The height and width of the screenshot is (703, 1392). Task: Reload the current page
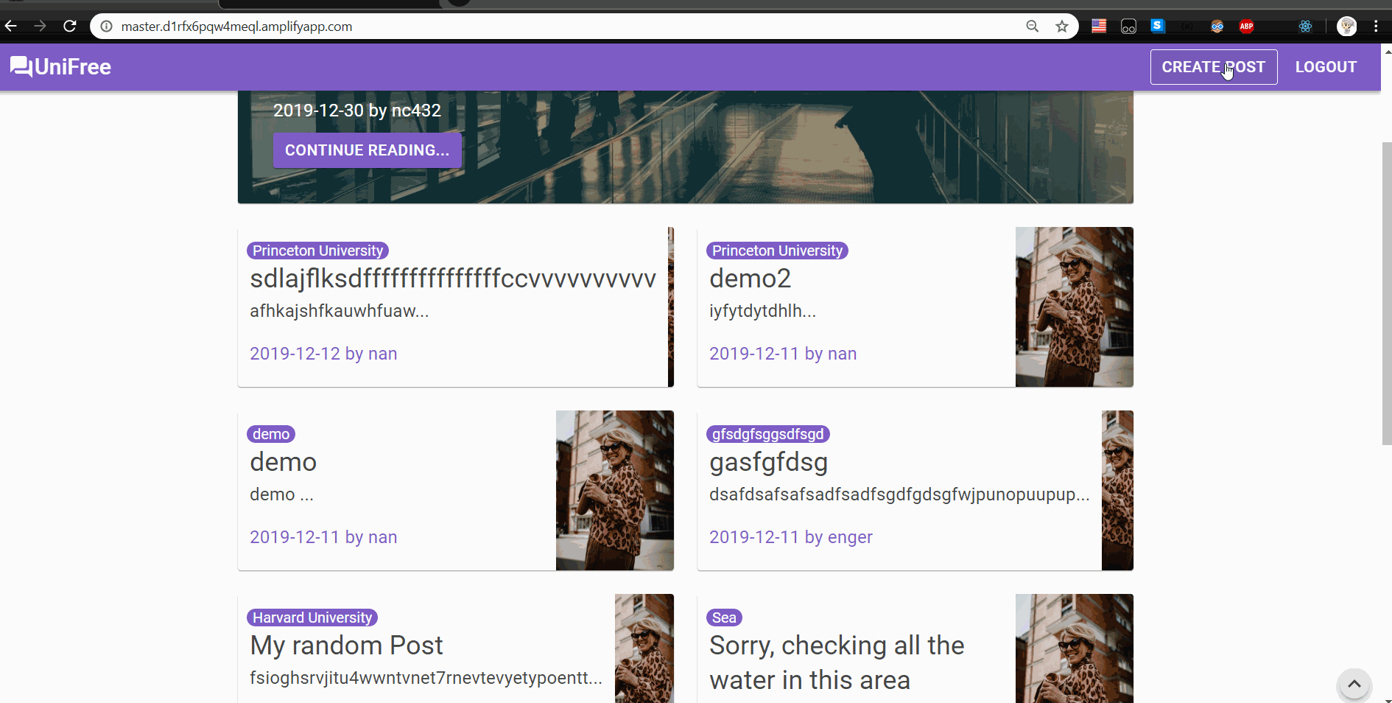point(70,27)
